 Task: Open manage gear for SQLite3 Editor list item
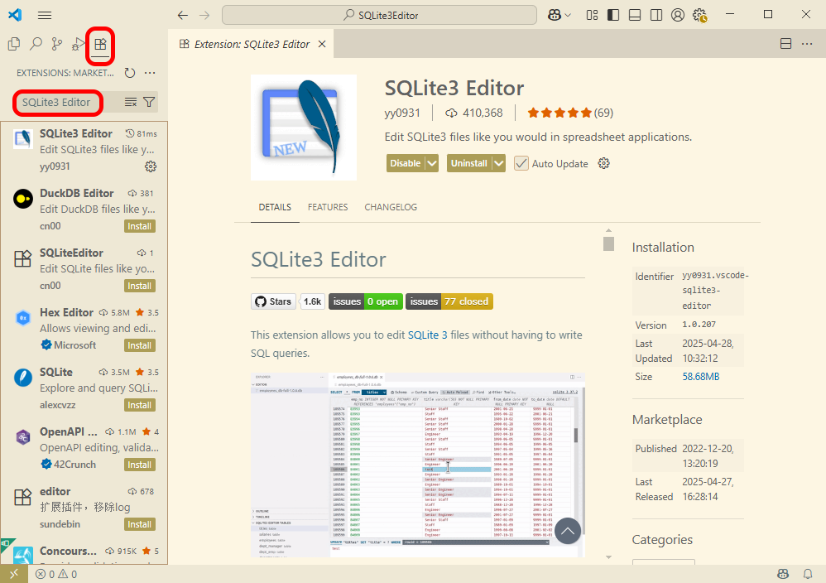coord(151,166)
